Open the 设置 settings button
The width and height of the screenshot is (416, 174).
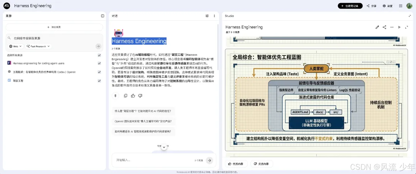[387, 6]
